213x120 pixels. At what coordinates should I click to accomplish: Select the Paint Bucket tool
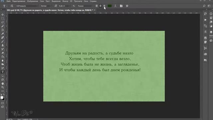coord(3,57)
